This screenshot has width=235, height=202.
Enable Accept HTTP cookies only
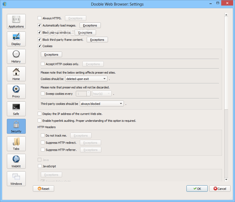tap(43, 64)
